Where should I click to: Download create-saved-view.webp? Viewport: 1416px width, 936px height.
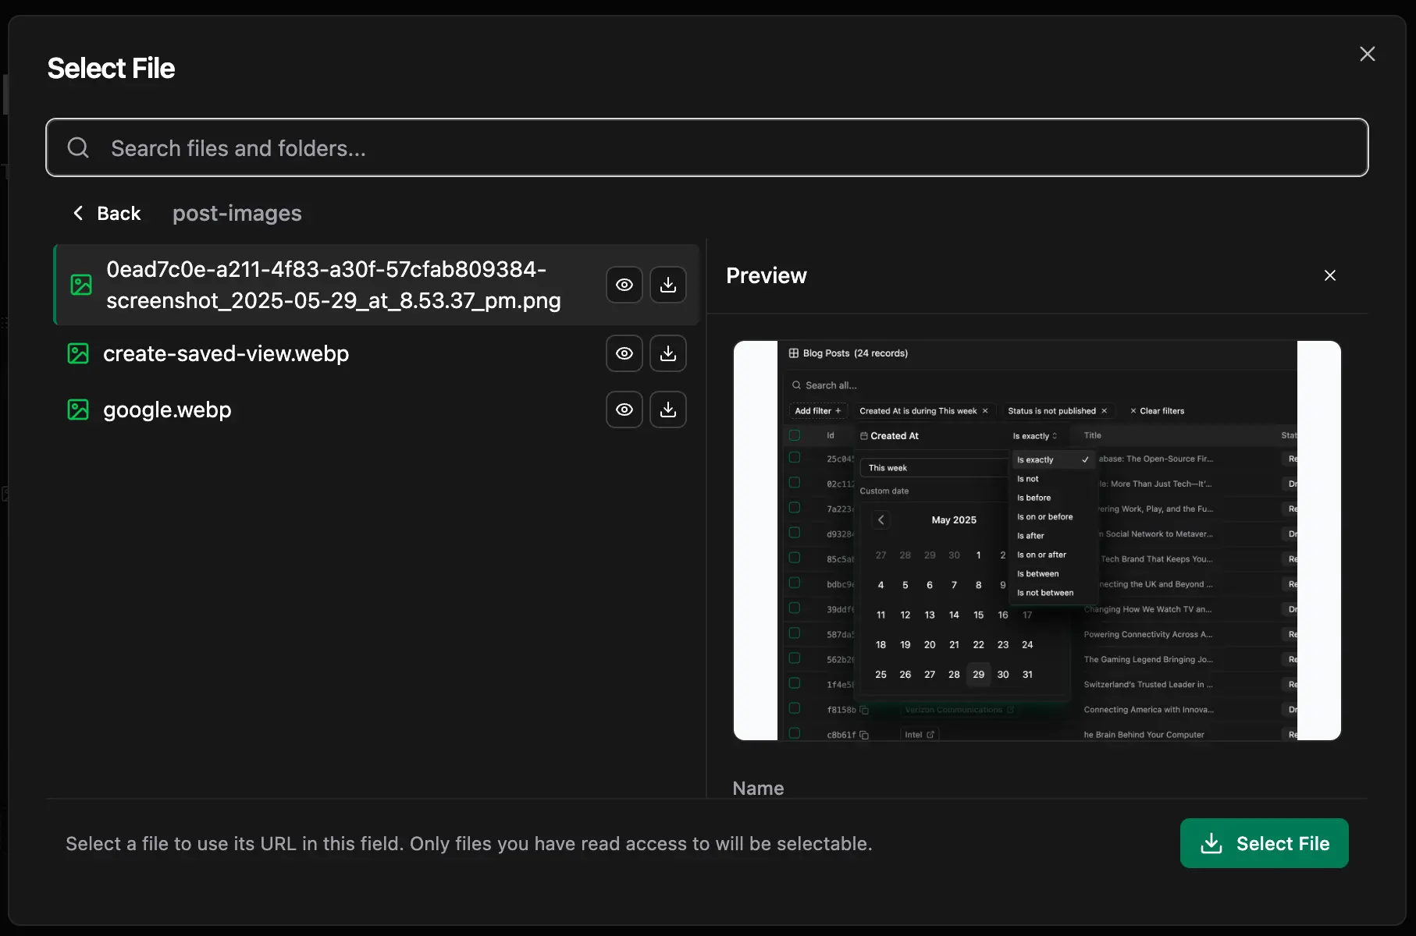click(668, 353)
